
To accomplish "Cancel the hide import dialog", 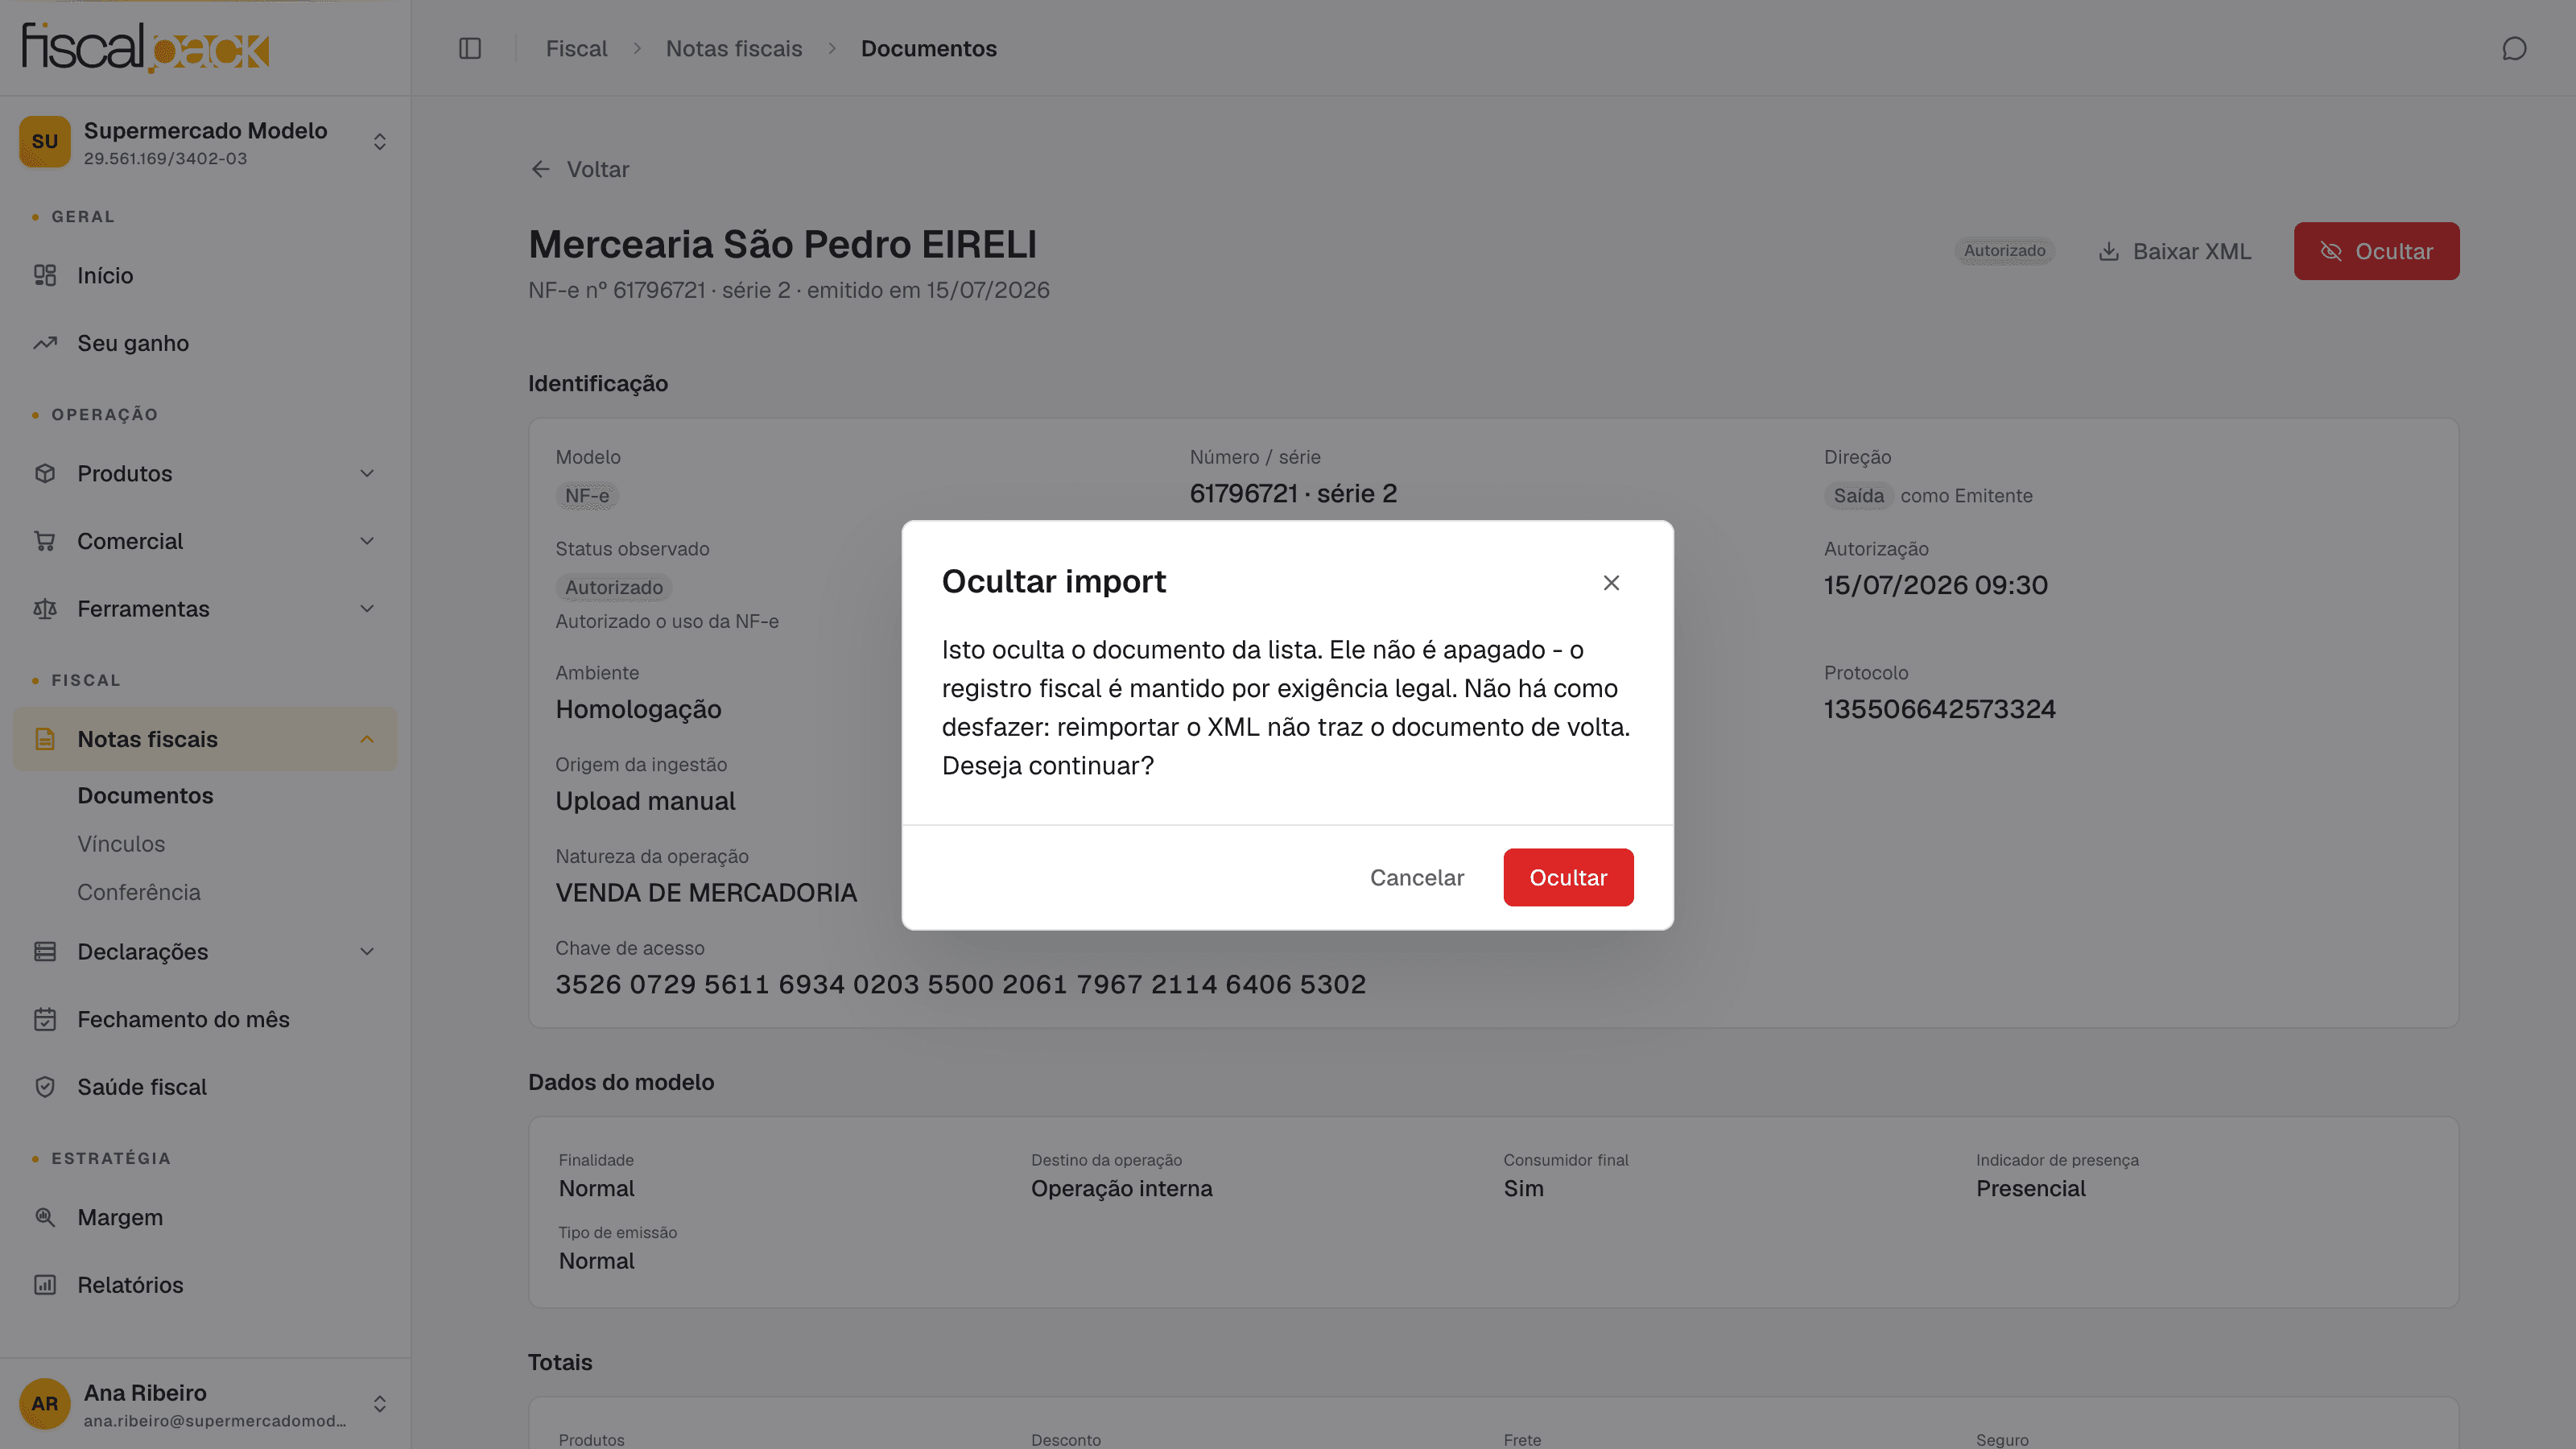I will tap(1416, 877).
